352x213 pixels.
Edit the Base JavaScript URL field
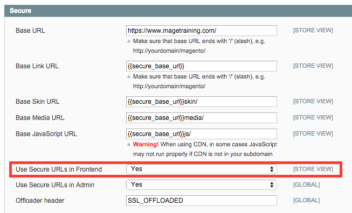coord(202,134)
